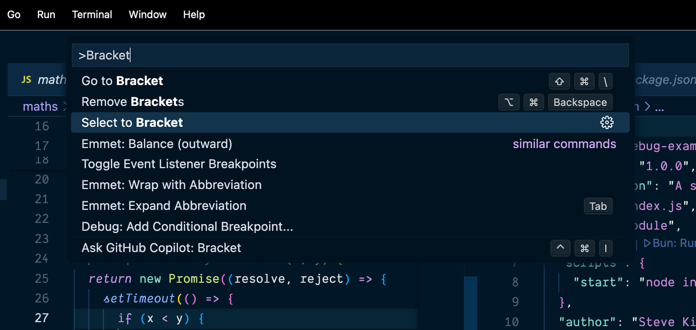The height and width of the screenshot is (330, 696).
Task: Select Ask GitHub Copilot: Bracket
Action: point(161,248)
